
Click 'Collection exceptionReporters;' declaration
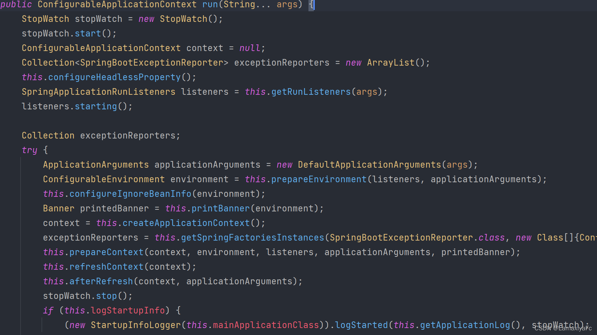point(101,136)
